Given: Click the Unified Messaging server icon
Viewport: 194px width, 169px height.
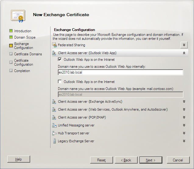Looking at the screenshot, I should tap(54, 125).
